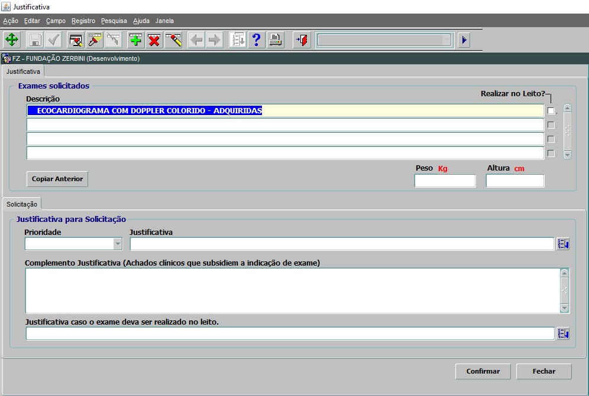Select the Solicitação tab
Screen dimensions: 589x396
(22, 204)
